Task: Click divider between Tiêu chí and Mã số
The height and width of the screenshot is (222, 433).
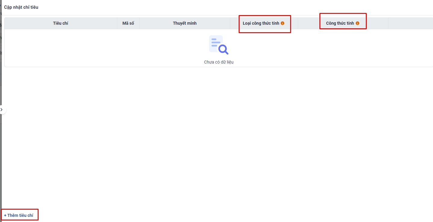Action: [117, 23]
